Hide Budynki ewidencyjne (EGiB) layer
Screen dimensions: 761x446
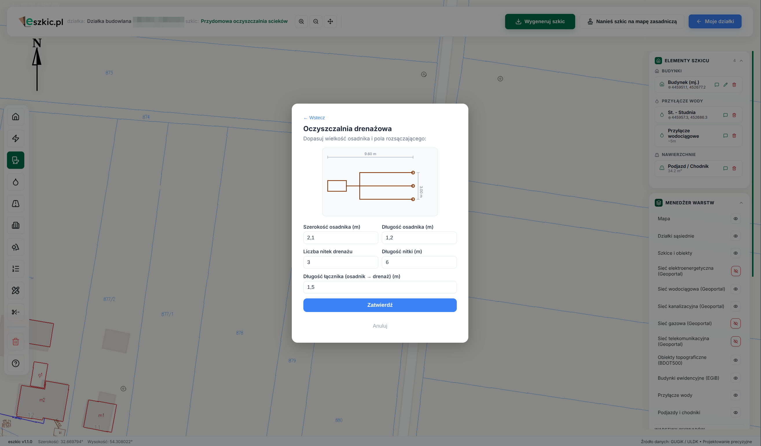pos(736,378)
